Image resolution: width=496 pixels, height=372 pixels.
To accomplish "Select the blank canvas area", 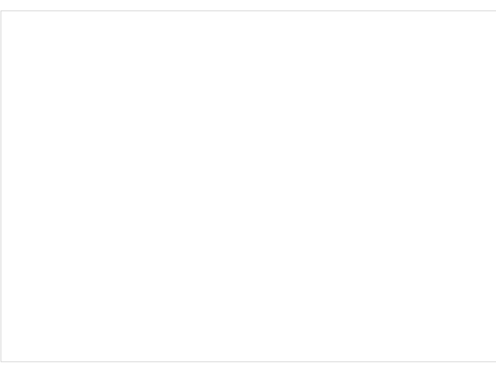I will coord(248,186).
